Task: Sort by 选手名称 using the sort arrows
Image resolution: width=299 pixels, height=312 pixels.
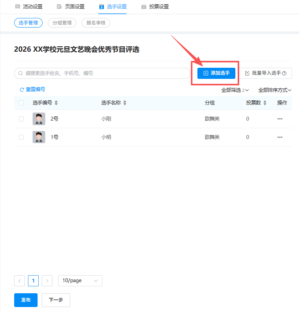Action: pos(125,103)
